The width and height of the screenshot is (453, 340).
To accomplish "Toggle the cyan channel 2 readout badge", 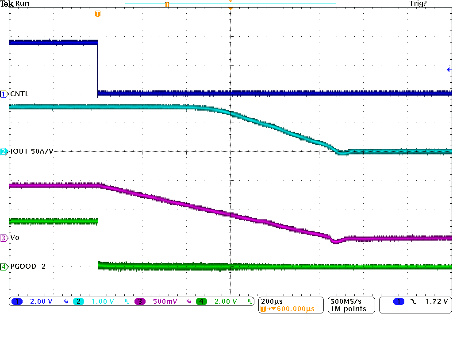I will click(x=78, y=301).
